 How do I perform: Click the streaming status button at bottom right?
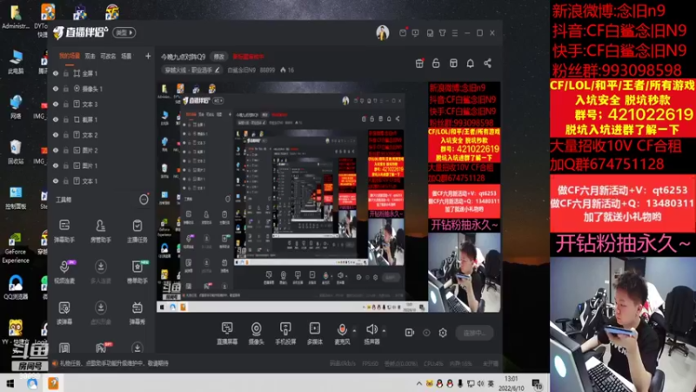point(474,333)
